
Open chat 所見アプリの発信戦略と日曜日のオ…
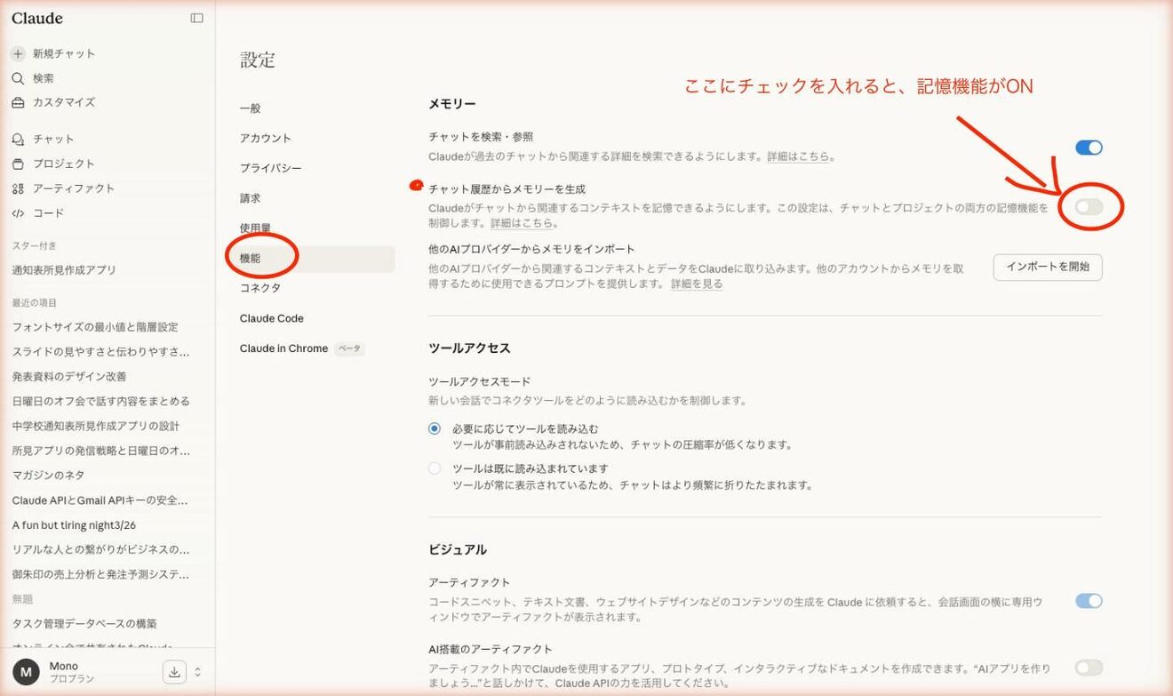[x=100, y=451]
